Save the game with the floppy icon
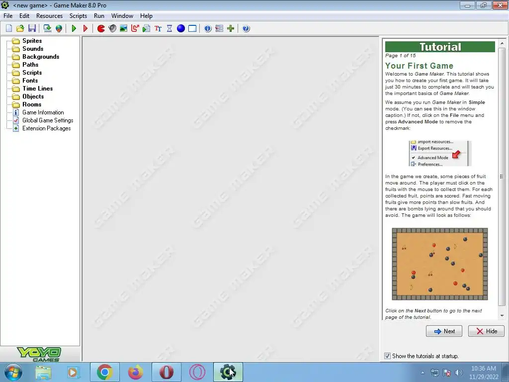Screen dimensions: 509x382 coord(32,28)
